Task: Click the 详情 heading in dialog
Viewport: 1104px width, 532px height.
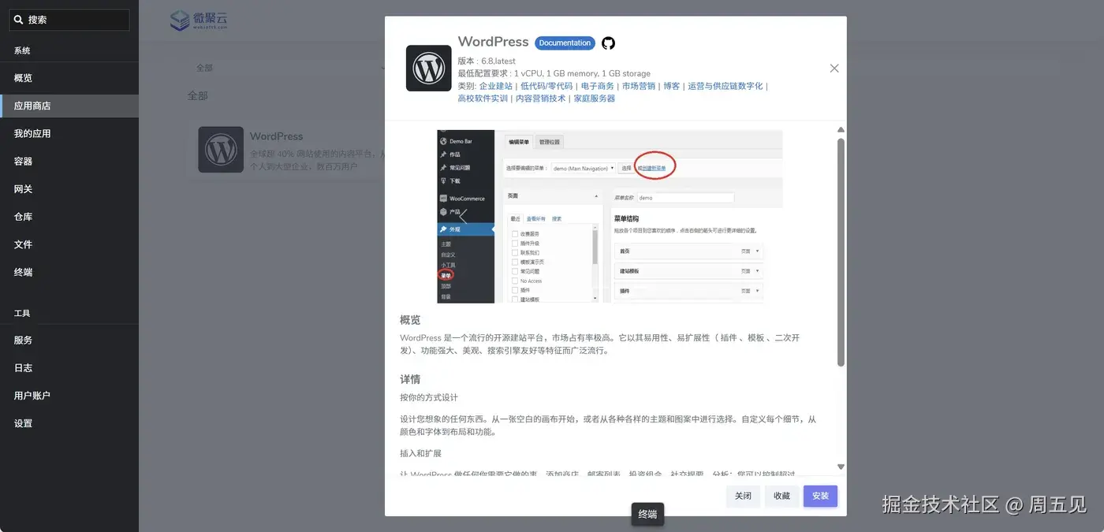Action: point(410,379)
